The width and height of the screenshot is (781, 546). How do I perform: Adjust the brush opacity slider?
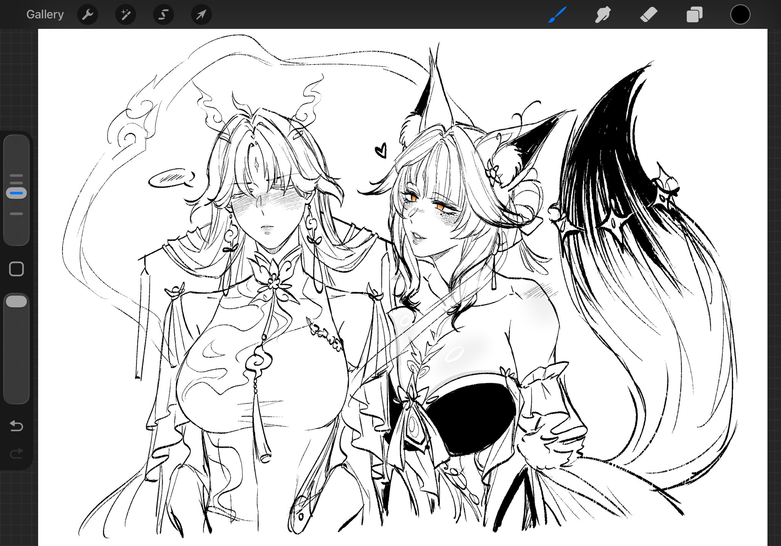click(16, 348)
